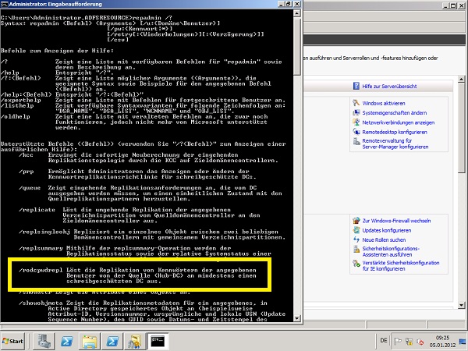Click the /showobjmeta command text

[x=39, y=303]
